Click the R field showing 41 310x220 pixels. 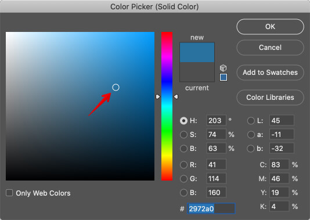216,164
